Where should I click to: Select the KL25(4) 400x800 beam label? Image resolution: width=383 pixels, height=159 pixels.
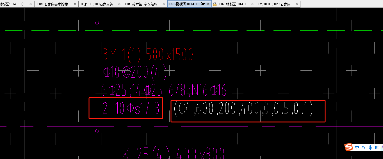pyautogui.click(x=173, y=153)
